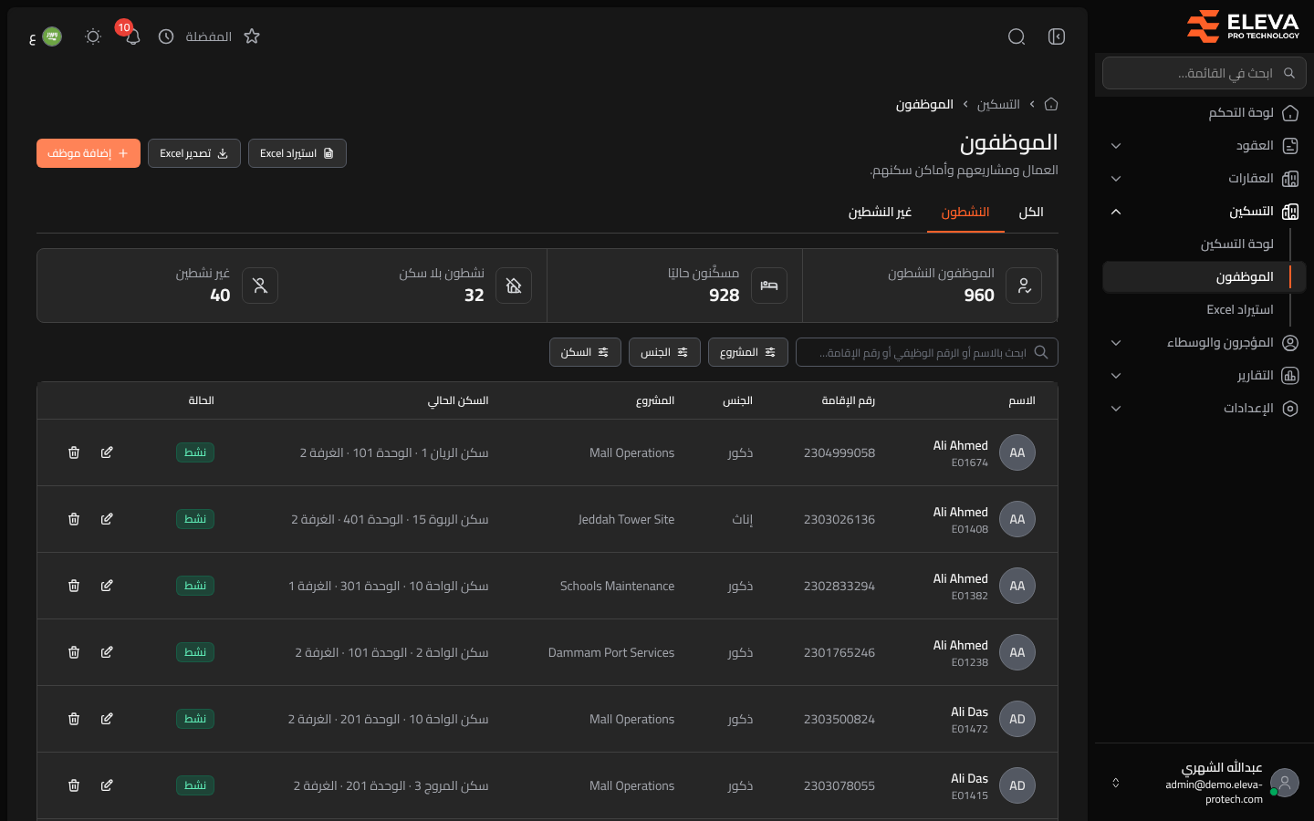This screenshot has width=1314, height=821.
Task: Expand التقارير sidebar section
Action: (1204, 376)
